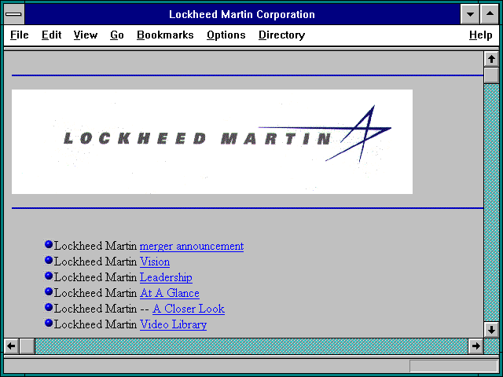Click the Lockheed Martin logo banner
Viewport: 503px width, 377px height.
(x=212, y=141)
